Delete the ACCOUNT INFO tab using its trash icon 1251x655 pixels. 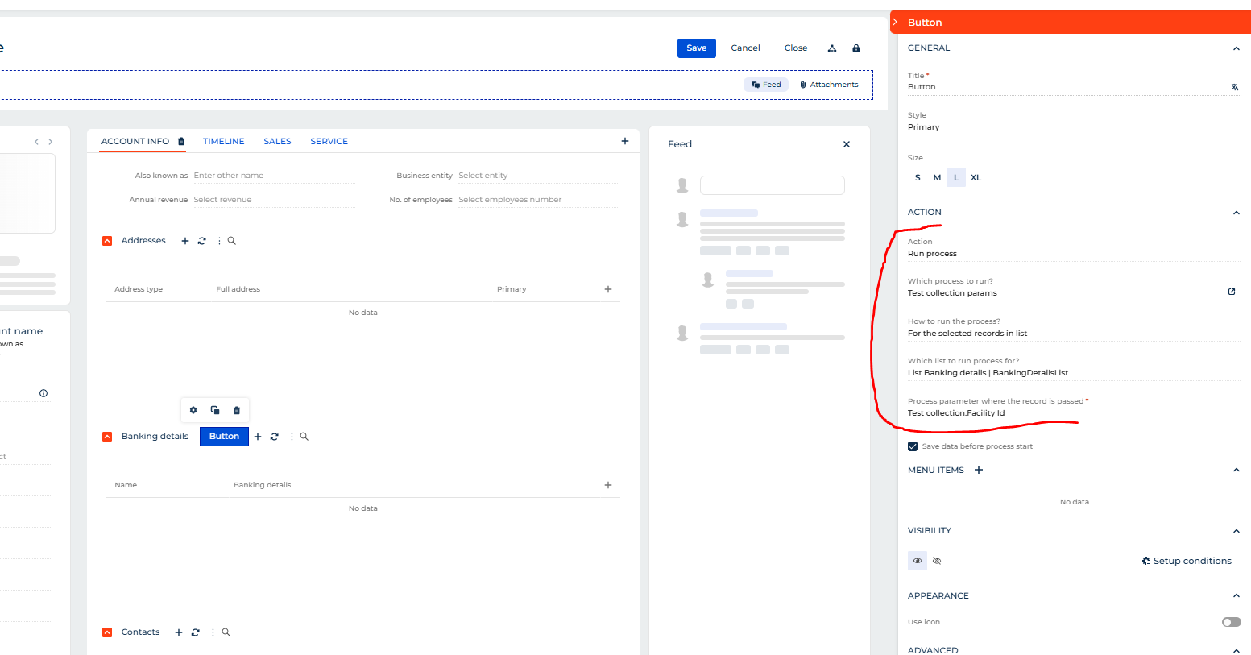coord(181,141)
